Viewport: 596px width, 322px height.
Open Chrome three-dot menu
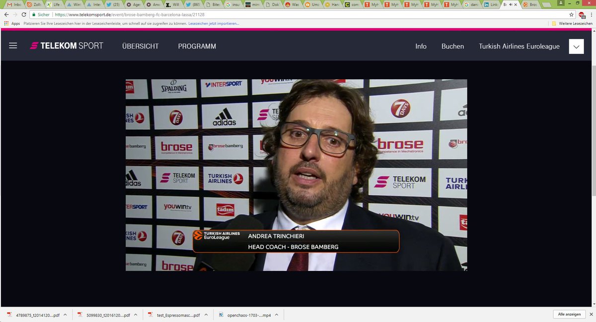pyautogui.click(x=591, y=15)
